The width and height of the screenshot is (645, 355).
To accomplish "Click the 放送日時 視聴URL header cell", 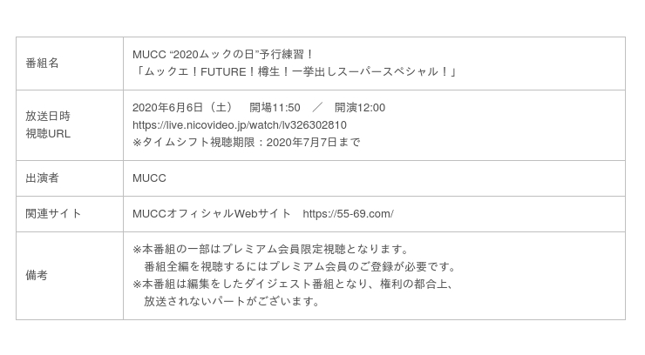I will 70,125.
